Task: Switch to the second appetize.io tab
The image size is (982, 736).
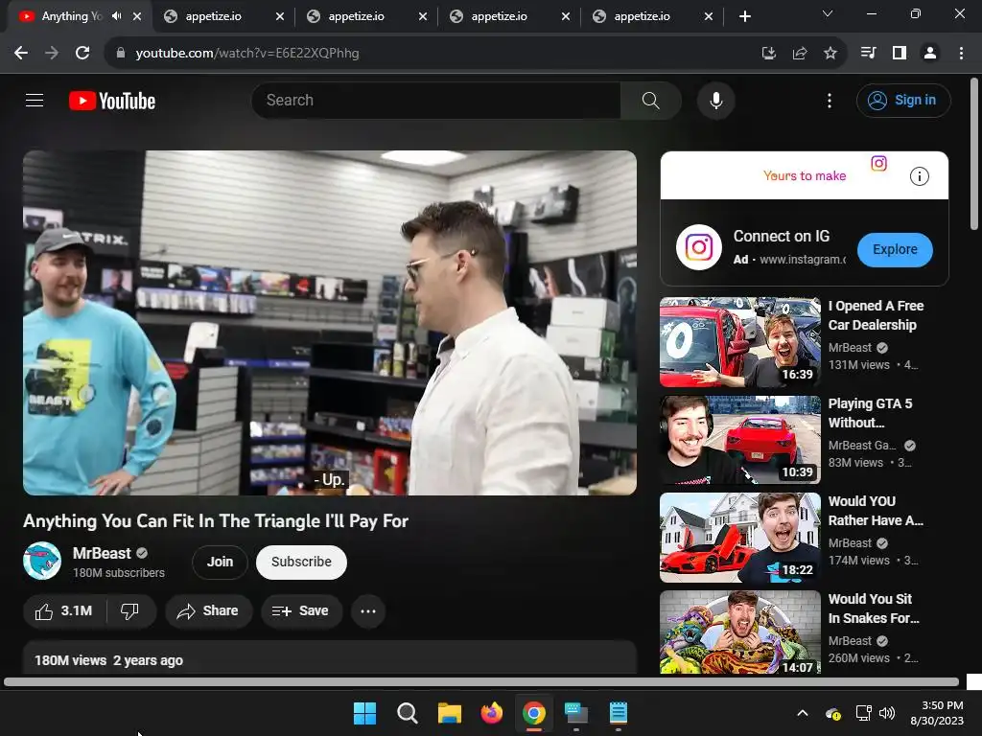Action: 366,16
